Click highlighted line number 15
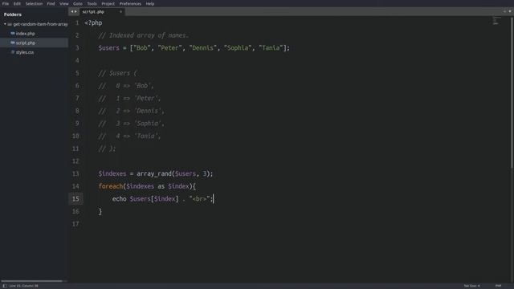The width and height of the screenshot is (514, 289). pos(75,199)
